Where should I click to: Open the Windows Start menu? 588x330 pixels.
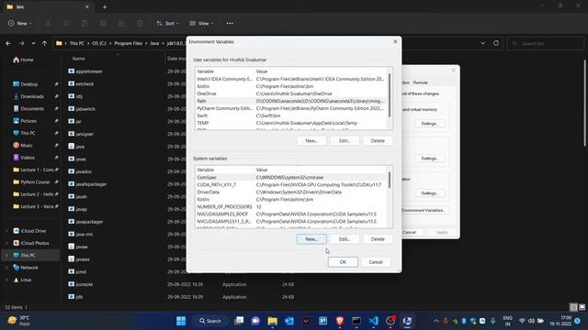(181, 321)
